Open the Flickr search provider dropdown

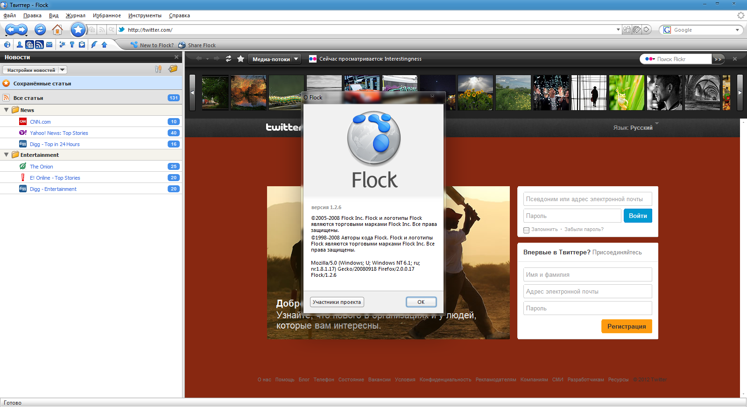point(650,59)
